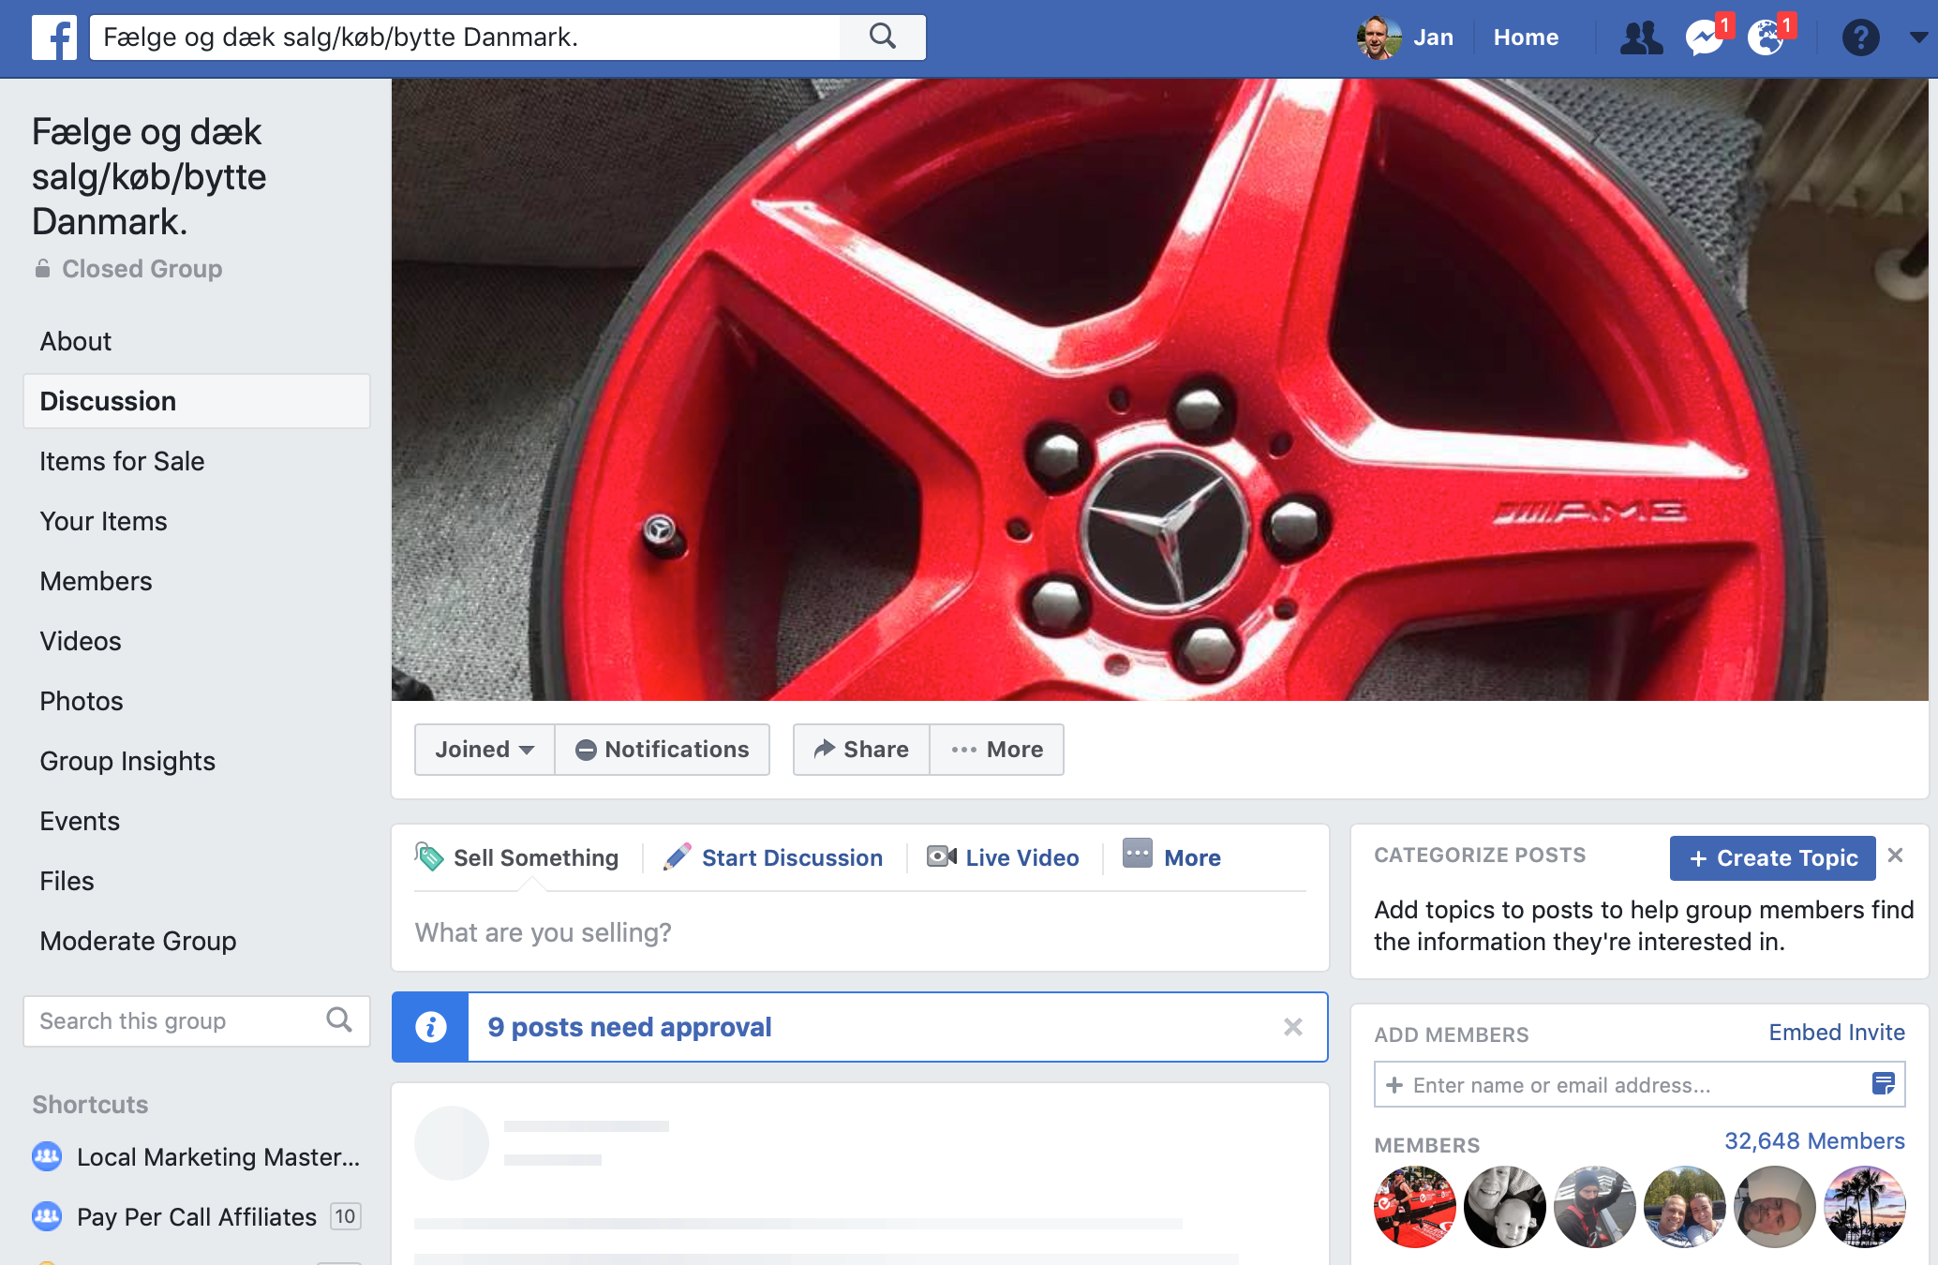Screen dimensions: 1938x1265
Task: Open the account dropdown arrow in top bar
Action: (x=1917, y=37)
